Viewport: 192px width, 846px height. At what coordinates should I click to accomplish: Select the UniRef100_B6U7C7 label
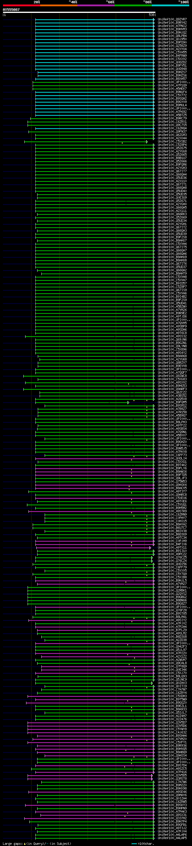[172, 528]
